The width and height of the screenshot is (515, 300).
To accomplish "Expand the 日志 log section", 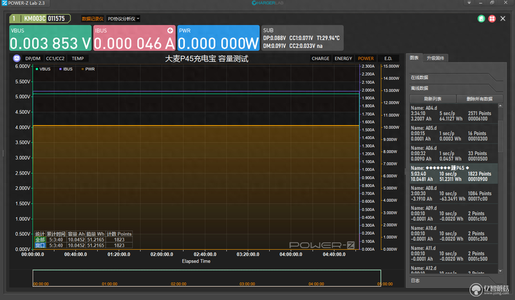I will click(455, 281).
